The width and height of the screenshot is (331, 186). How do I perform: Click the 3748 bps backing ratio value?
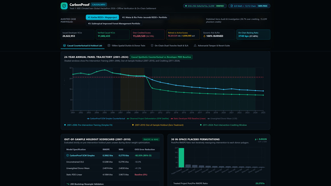coord(244,36)
